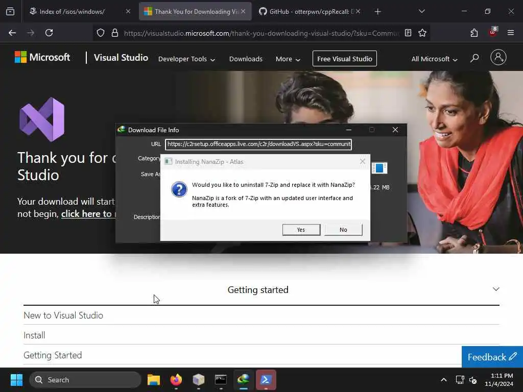Open the terminal console taskbar icon
The image size is (523, 392).
click(221, 380)
